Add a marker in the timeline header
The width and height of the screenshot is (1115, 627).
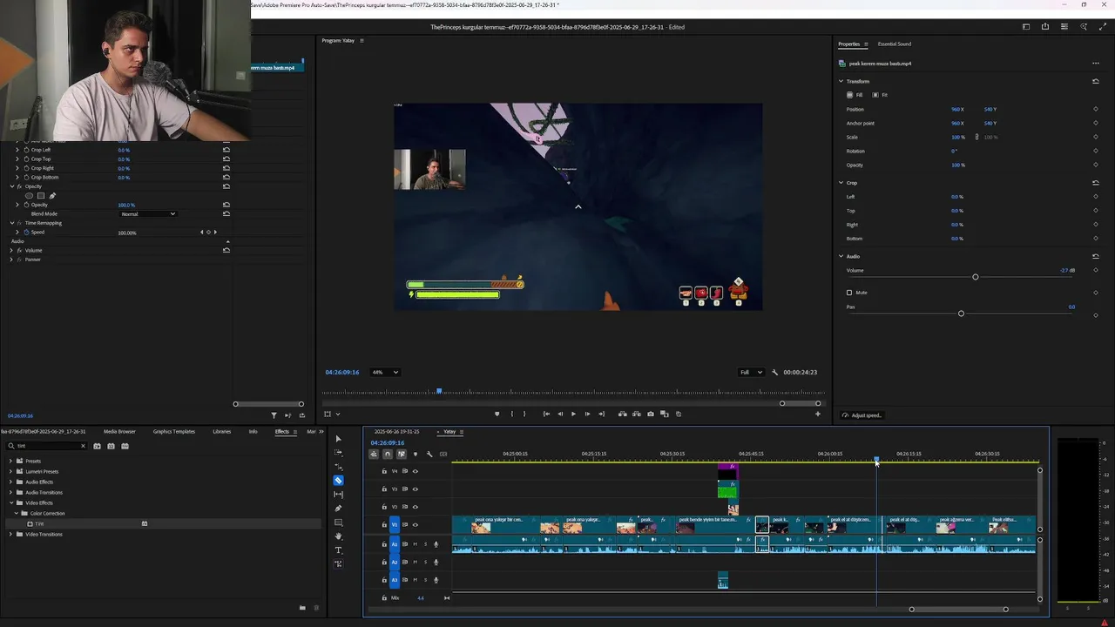click(x=416, y=454)
